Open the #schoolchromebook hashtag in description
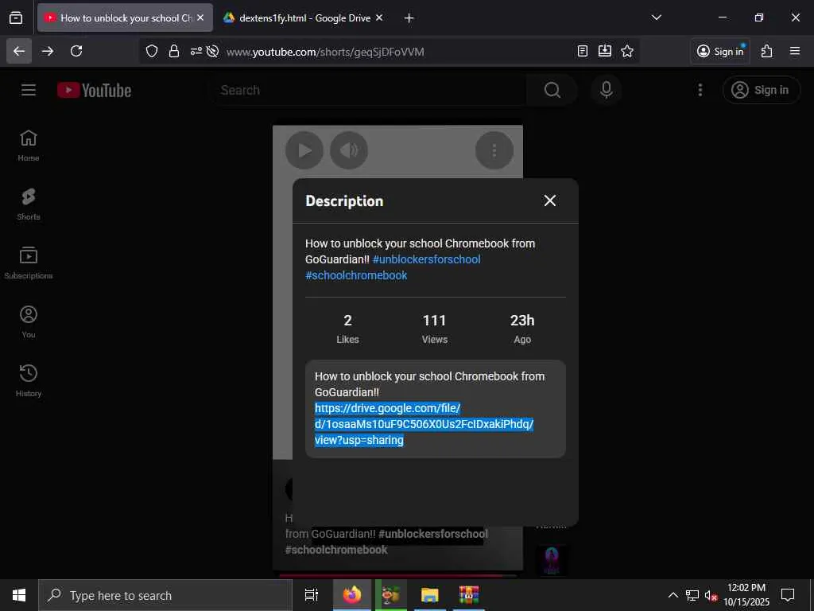This screenshot has width=814, height=611. pyautogui.click(x=356, y=275)
